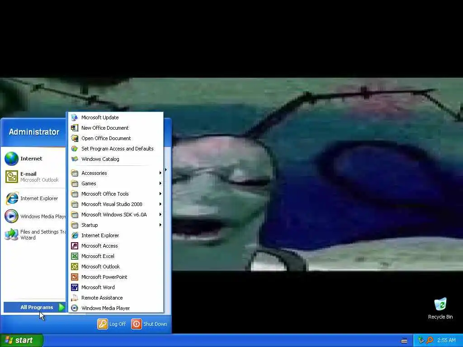The height and width of the screenshot is (347, 463).
Task: Choose the Remote Assistance menu entry
Action: (116, 298)
